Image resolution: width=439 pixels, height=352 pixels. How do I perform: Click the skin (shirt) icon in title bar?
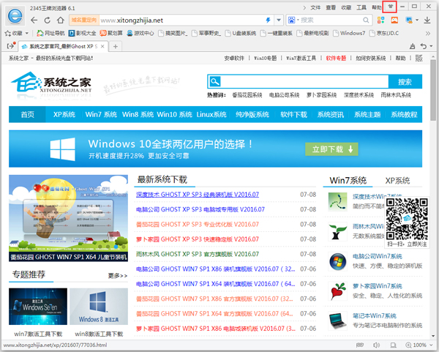pyautogui.click(x=390, y=7)
